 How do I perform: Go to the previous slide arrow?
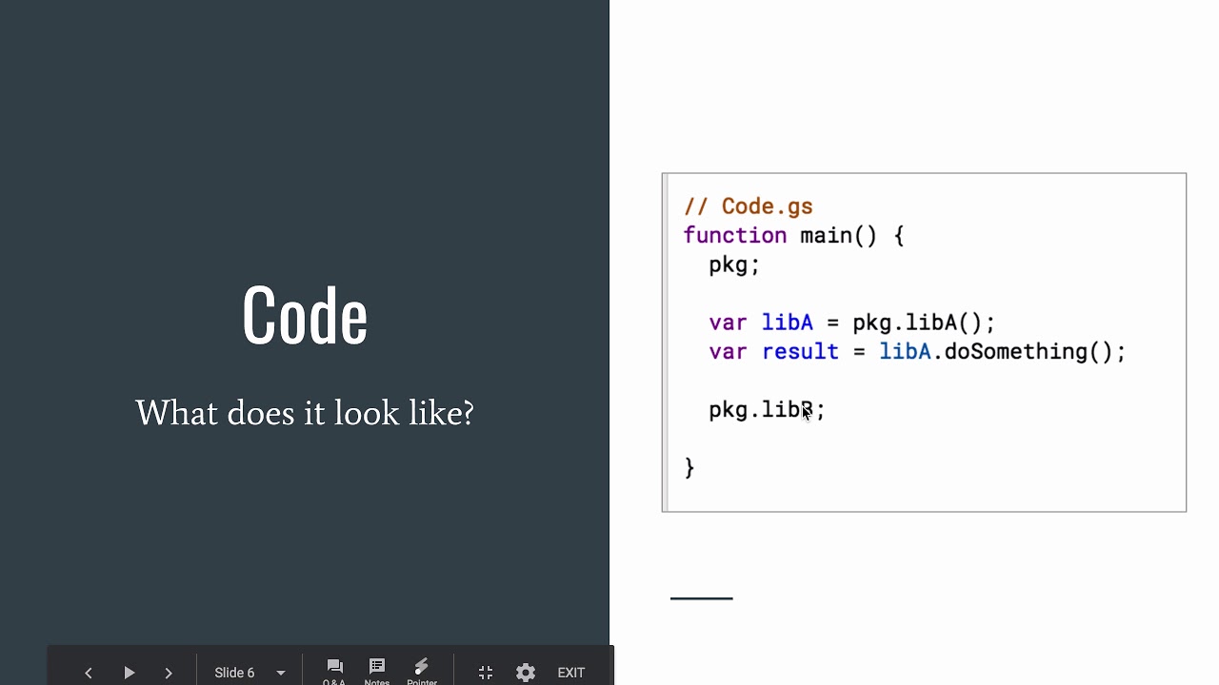pyautogui.click(x=89, y=673)
